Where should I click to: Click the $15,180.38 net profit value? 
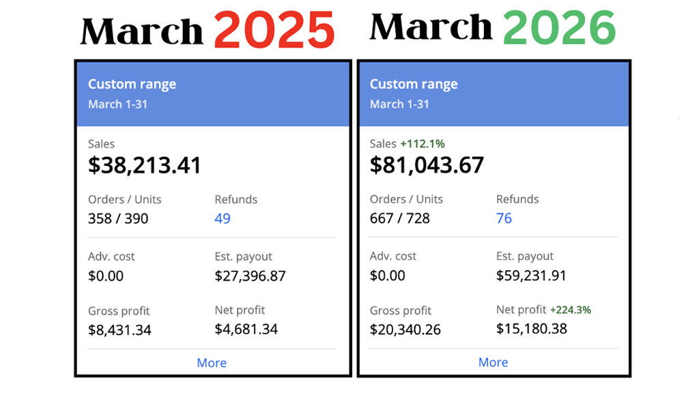532,329
